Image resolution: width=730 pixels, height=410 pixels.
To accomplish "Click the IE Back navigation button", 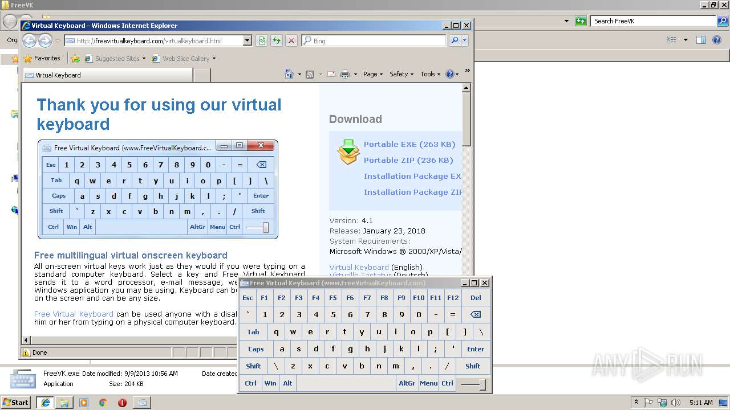I will tap(29, 40).
